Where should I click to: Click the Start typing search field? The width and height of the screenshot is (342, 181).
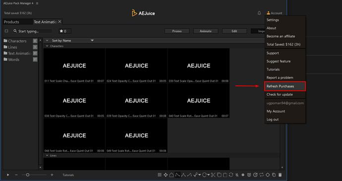(x=32, y=31)
